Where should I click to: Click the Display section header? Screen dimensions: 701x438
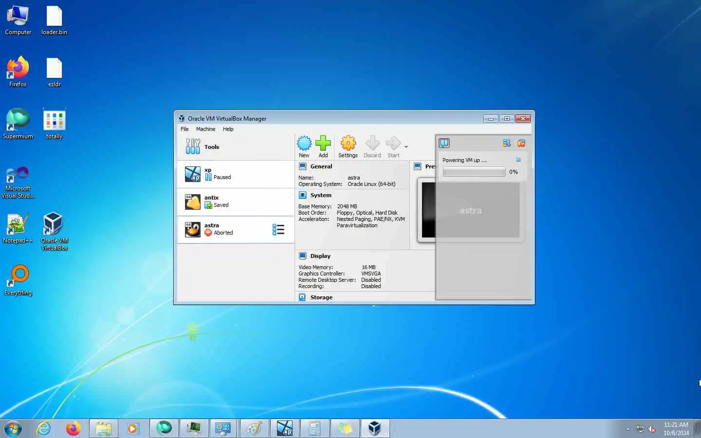pyautogui.click(x=320, y=256)
